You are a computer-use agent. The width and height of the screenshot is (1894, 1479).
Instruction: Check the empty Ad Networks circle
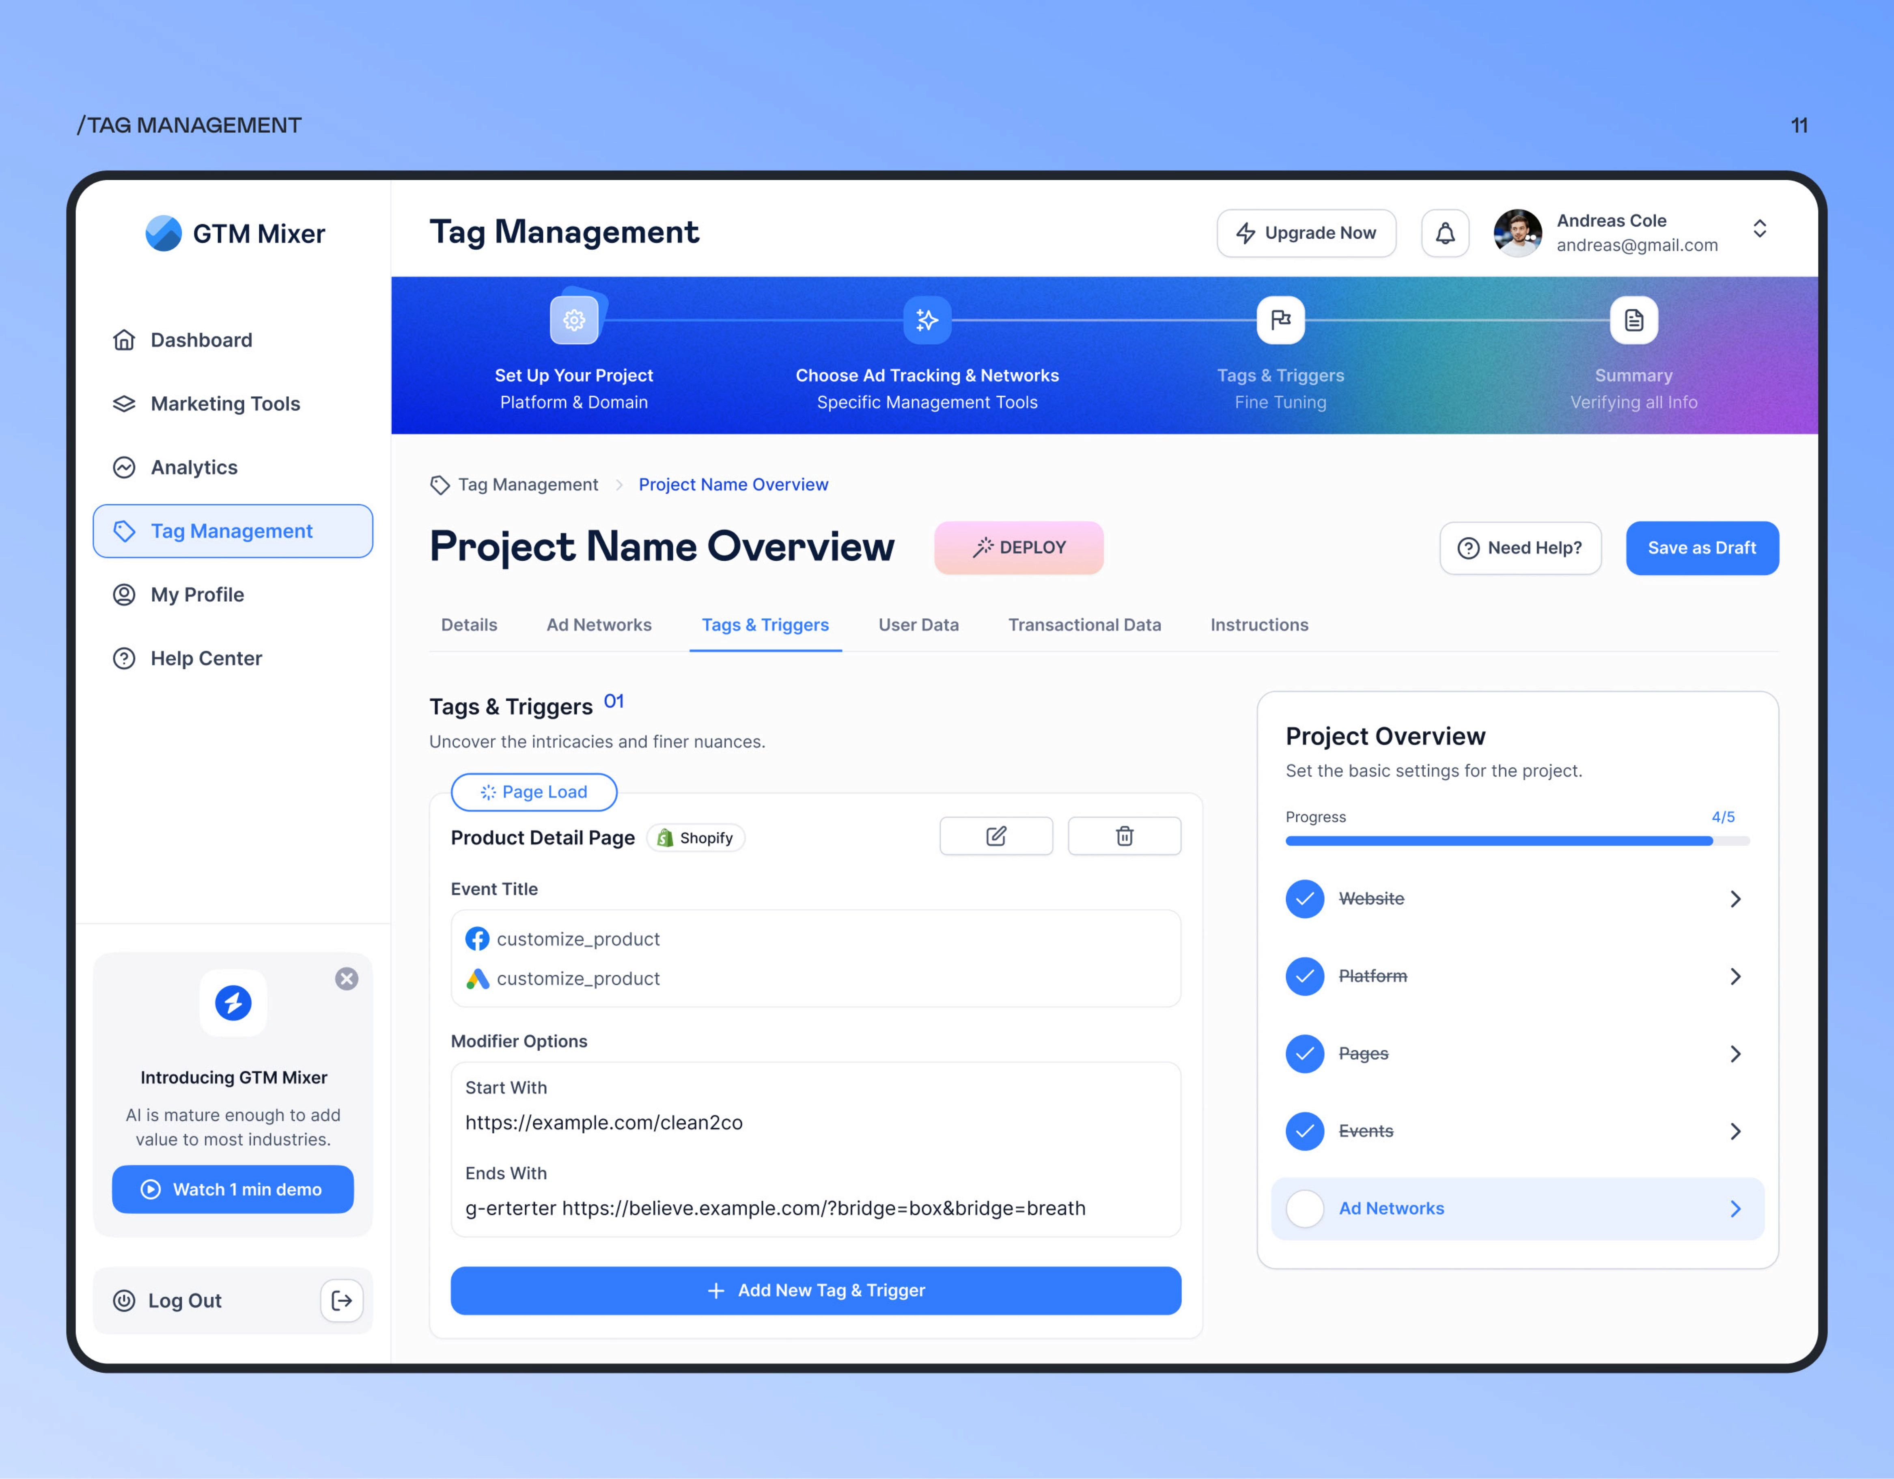[1304, 1208]
